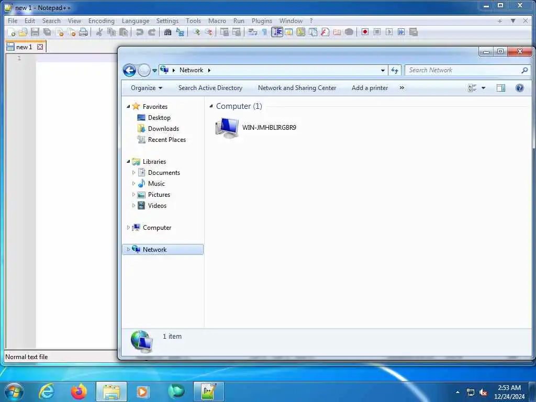Toggle the indent guide button
This screenshot has height=402, width=536.
(x=277, y=32)
